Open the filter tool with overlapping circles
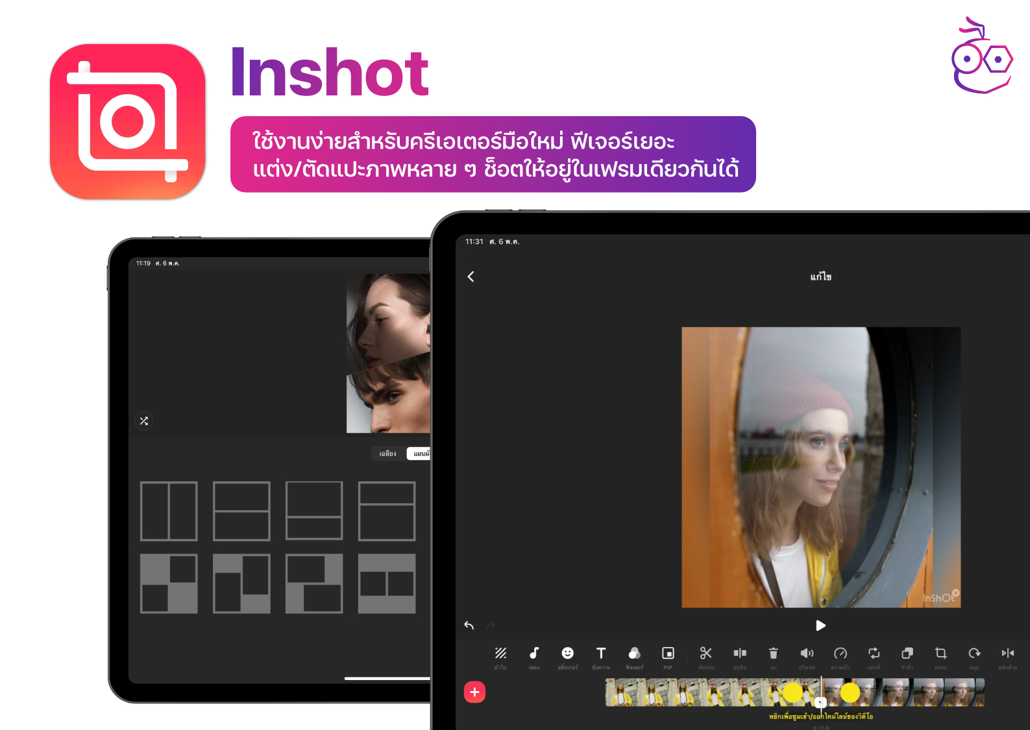Screen dimensions: 1030x730 [x=634, y=653]
